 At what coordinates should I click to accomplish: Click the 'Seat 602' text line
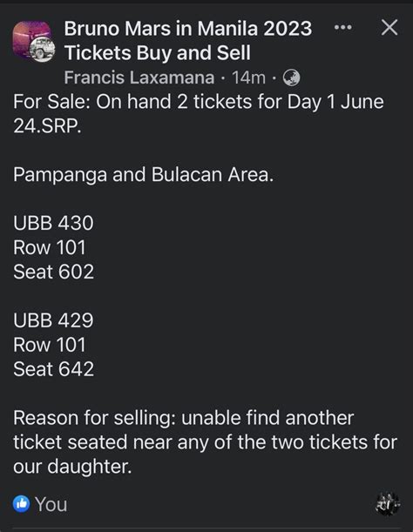pos(54,272)
